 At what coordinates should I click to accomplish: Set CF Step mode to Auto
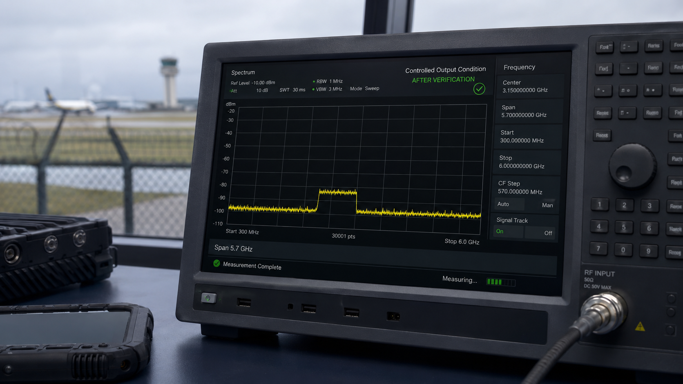tap(509, 204)
